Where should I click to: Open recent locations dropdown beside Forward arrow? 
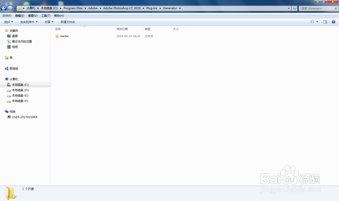click(15, 9)
